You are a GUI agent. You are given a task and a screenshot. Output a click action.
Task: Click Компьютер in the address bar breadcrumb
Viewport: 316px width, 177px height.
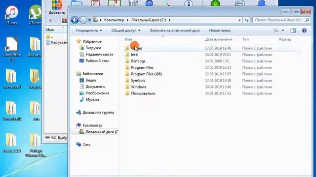click(114, 20)
